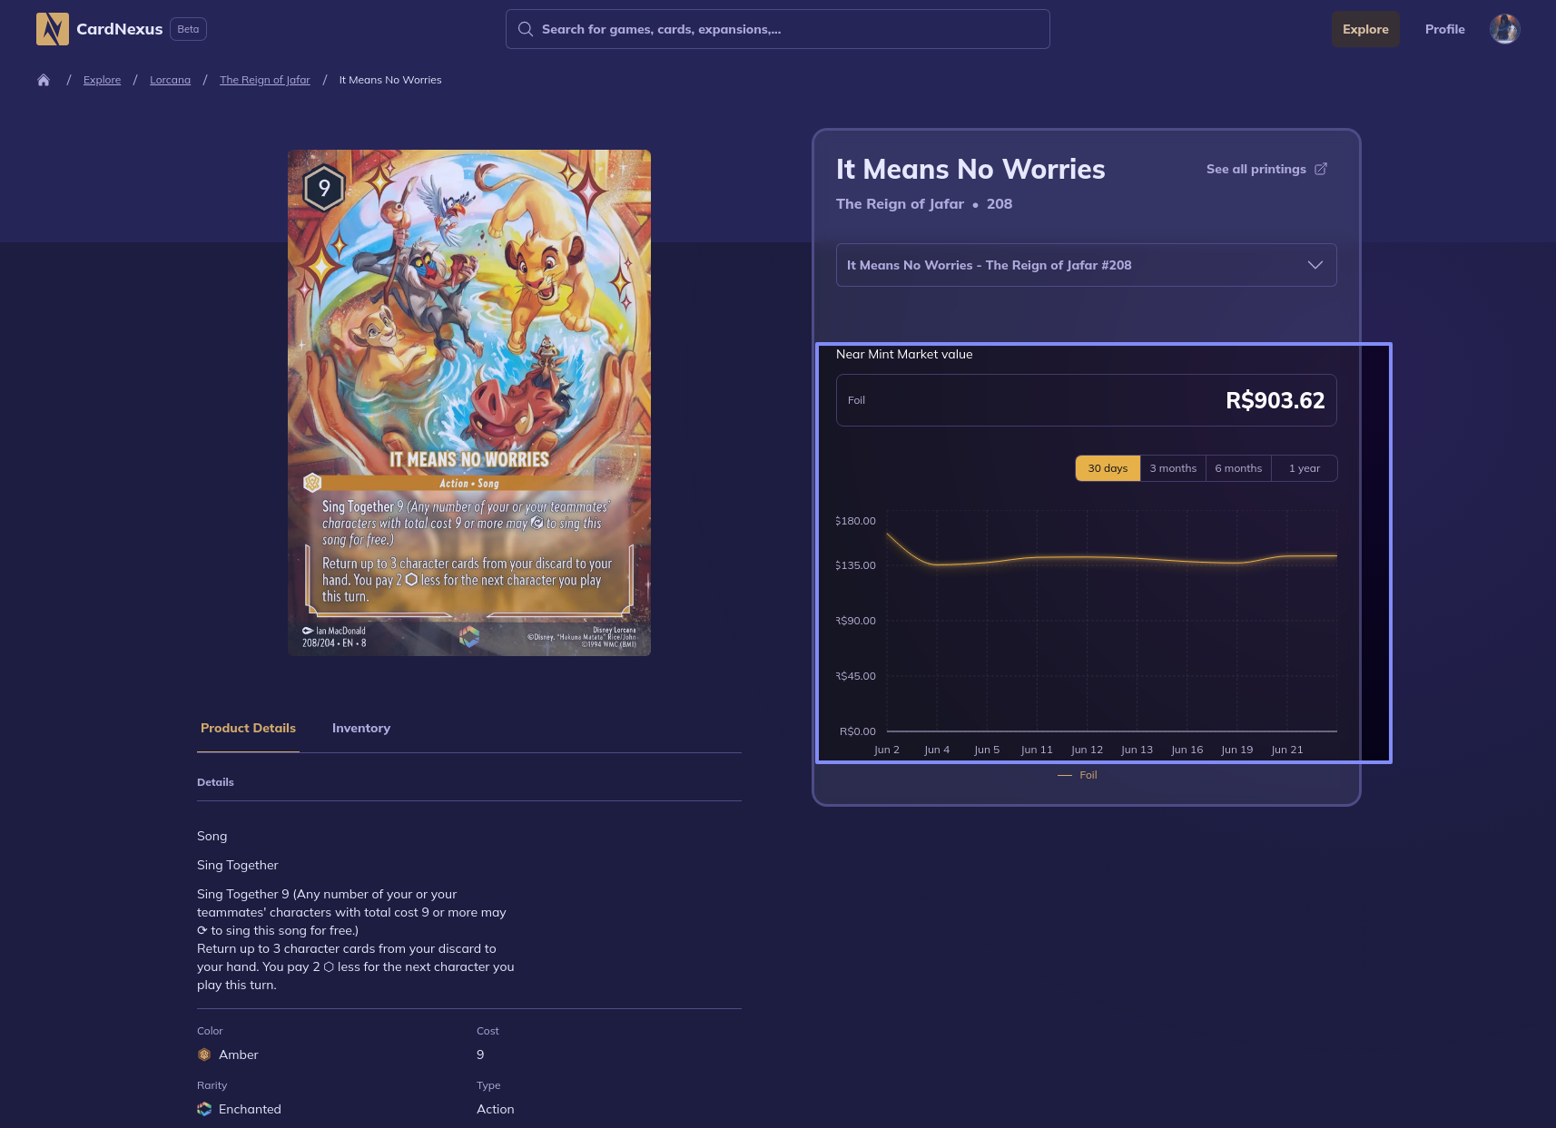Open the Inventory tab
The height and width of the screenshot is (1128, 1556).
click(x=361, y=728)
